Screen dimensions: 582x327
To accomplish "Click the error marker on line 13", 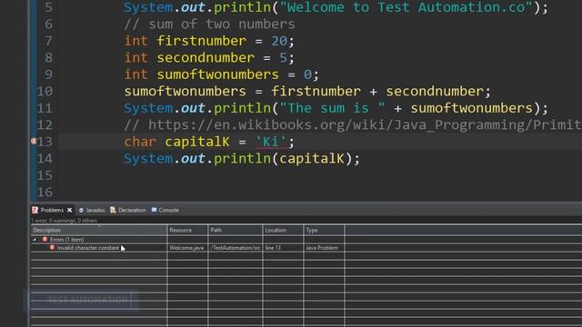I will [33, 142].
